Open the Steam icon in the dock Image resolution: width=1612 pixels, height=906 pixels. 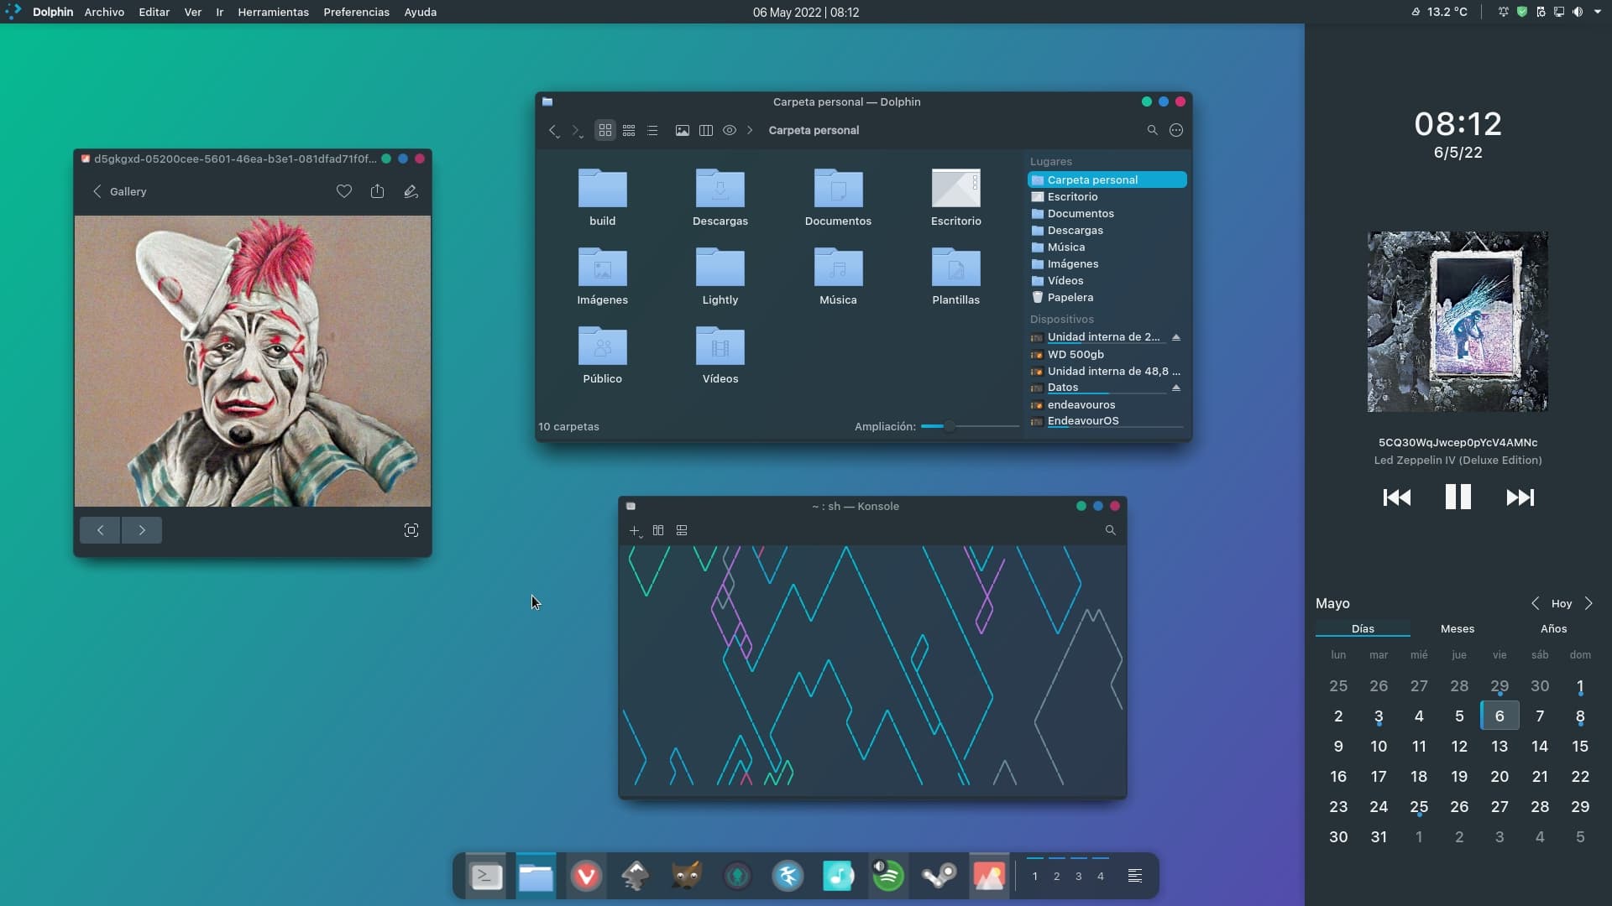pyautogui.click(x=939, y=876)
